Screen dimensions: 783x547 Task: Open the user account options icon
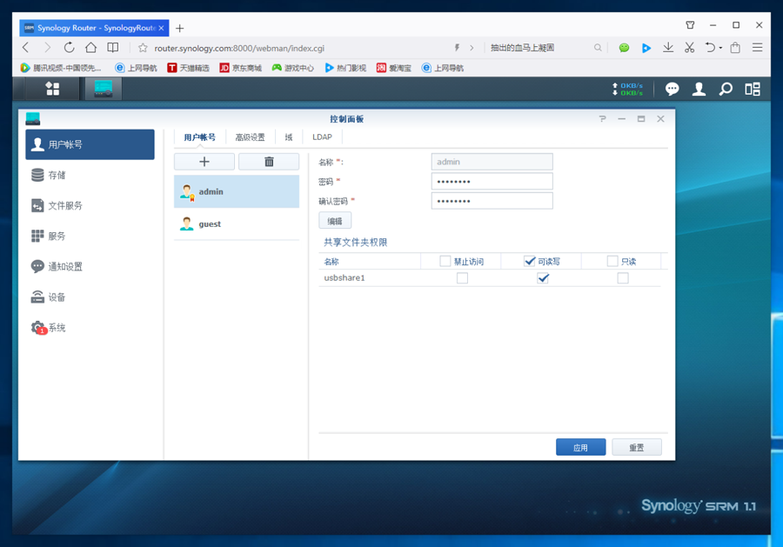(699, 89)
